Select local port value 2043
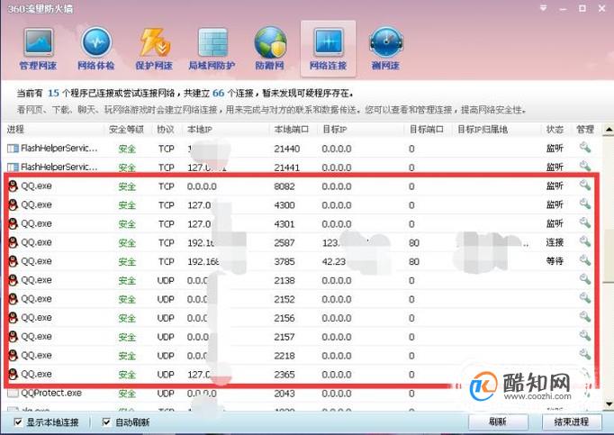This screenshot has height=435, width=614. (x=284, y=393)
